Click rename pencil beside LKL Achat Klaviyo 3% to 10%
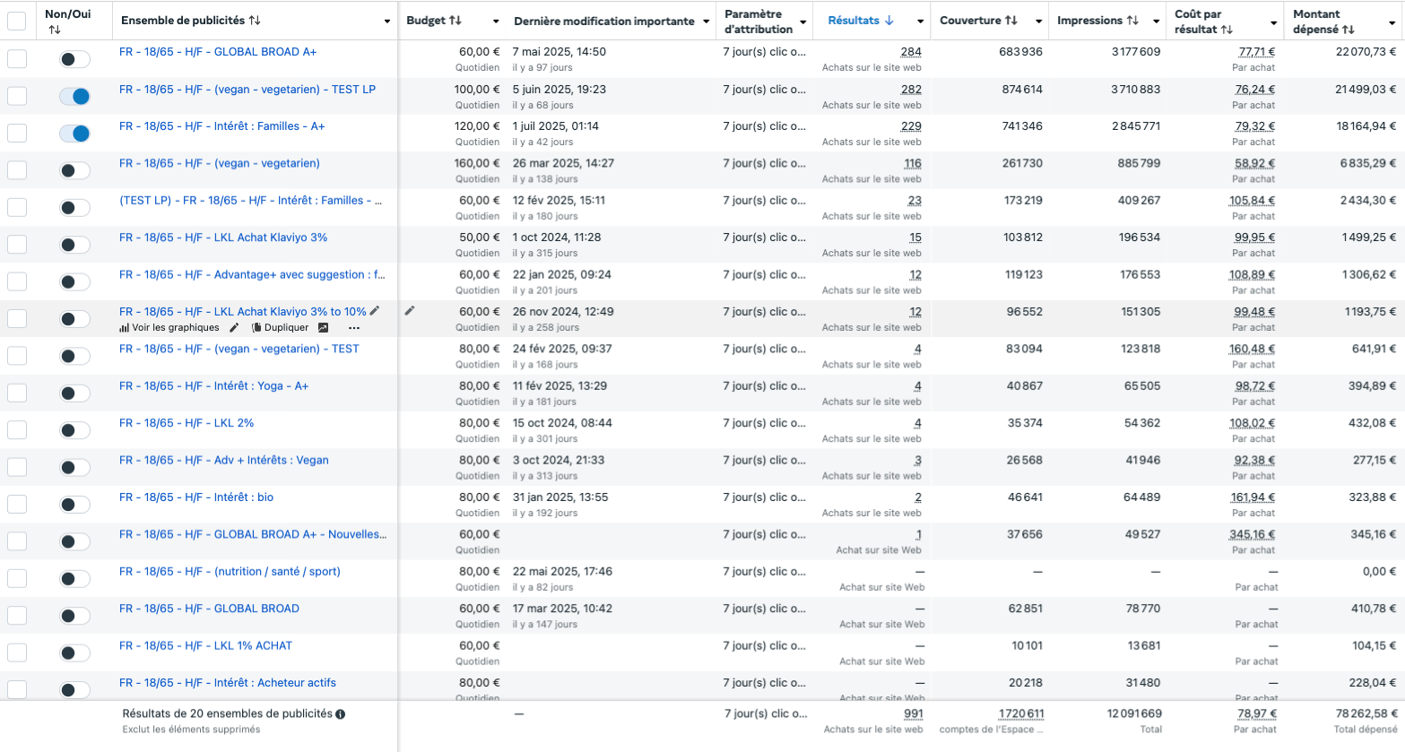Screen dimensions: 1405x752 pyautogui.click(x=375, y=311)
